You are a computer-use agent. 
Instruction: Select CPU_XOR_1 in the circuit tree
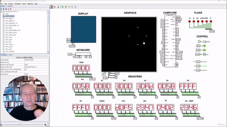coord(10,44)
